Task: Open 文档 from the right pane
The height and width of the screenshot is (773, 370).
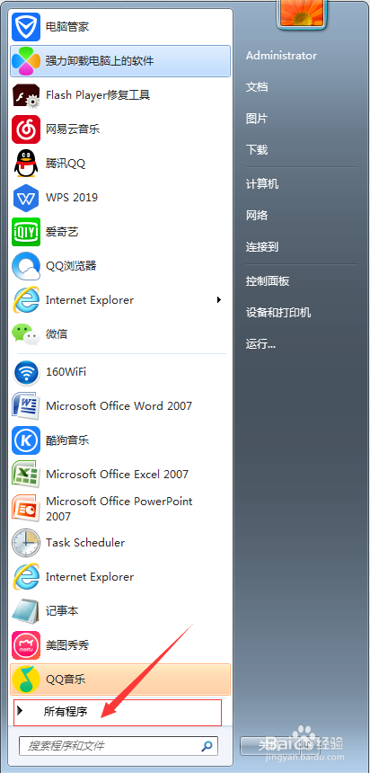Action: click(257, 87)
